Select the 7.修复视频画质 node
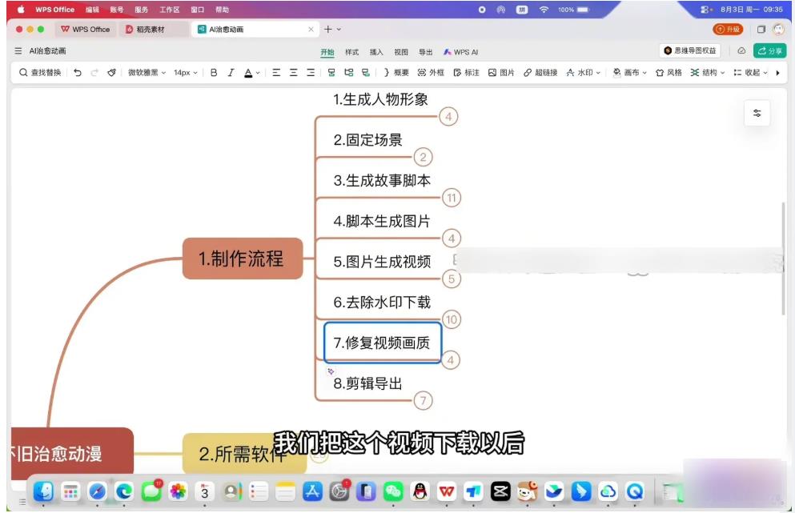The width and height of the screenshot is (795, 513). pyautogui.click(x=383, y=343)
